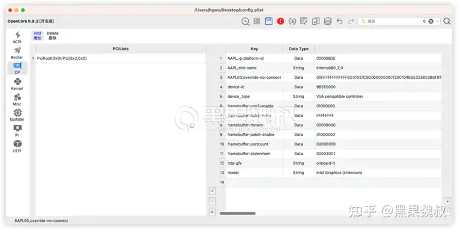Click value Internal@0,2,0
Screen dimensions: 458x230
(330, 68)
